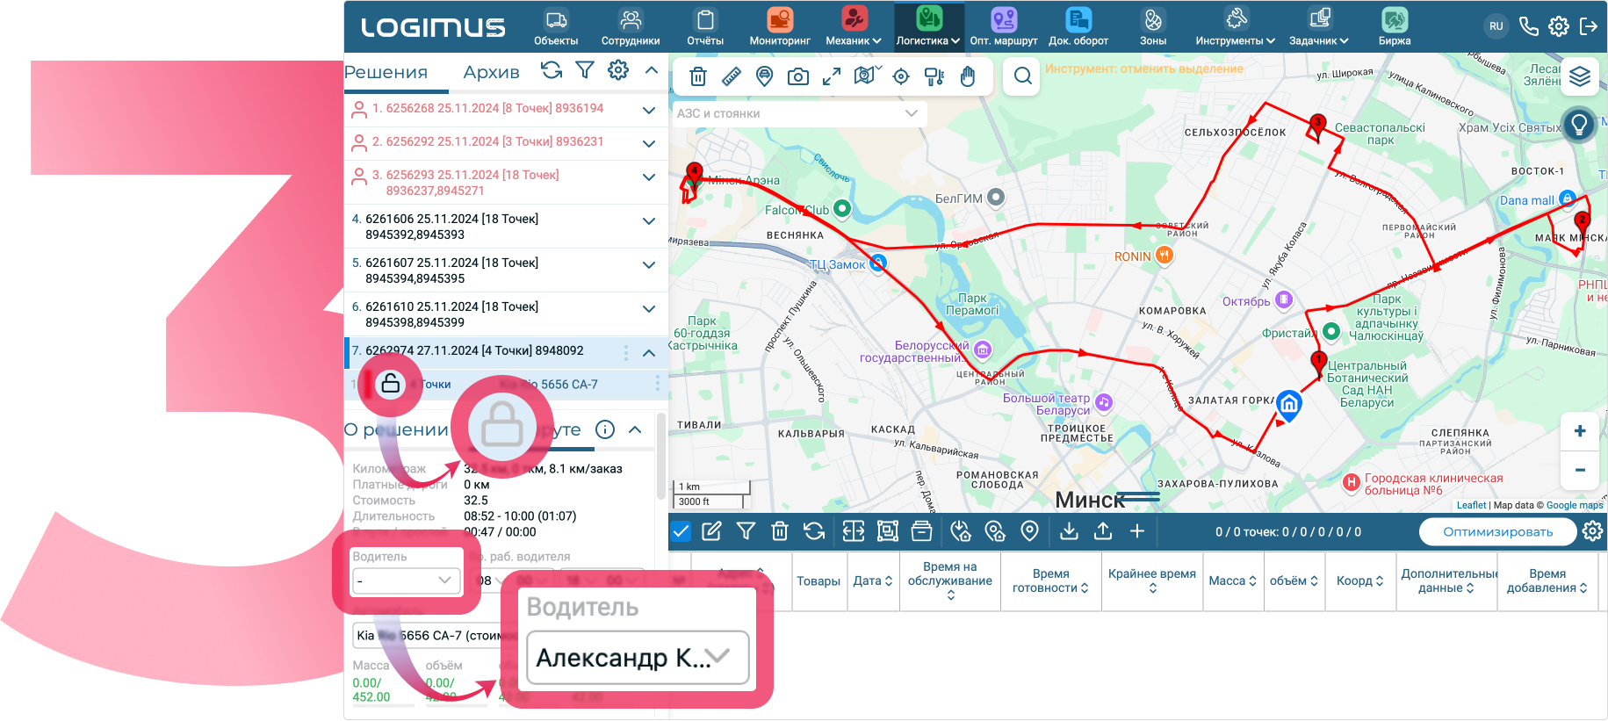Open Док. оборот documents

coord(1078,27)
